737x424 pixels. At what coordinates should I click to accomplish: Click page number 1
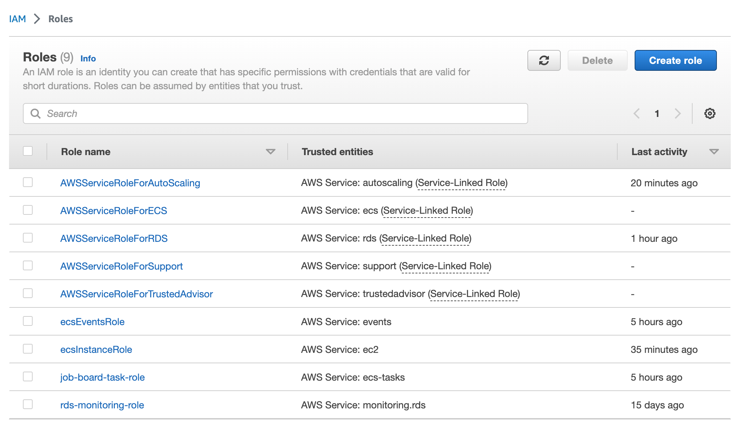tap(657, 113)
